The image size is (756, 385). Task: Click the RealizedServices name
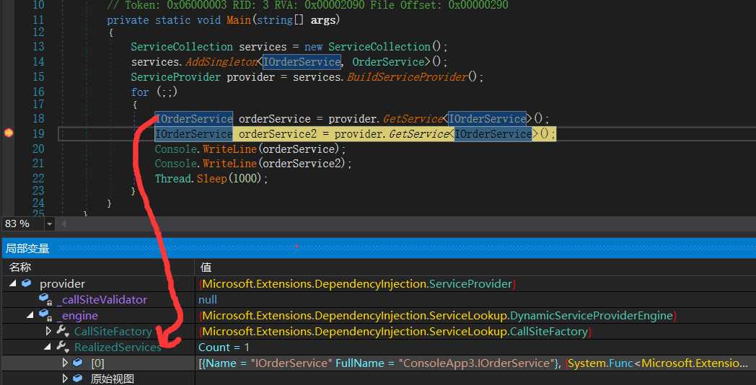point(118,347)
